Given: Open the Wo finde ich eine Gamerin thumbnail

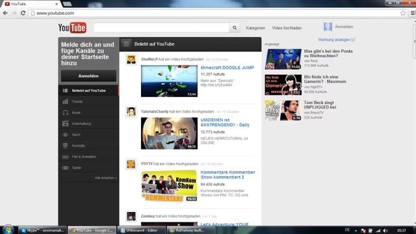Looking at the screenshot, I should pyautogui.click(x=283, y=84).
